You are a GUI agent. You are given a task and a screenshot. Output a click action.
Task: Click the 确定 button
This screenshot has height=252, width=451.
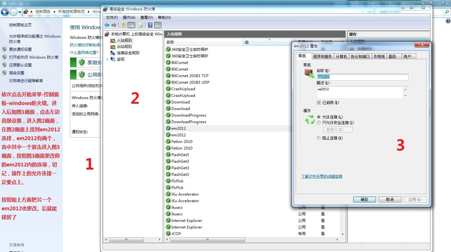point(364,200)
